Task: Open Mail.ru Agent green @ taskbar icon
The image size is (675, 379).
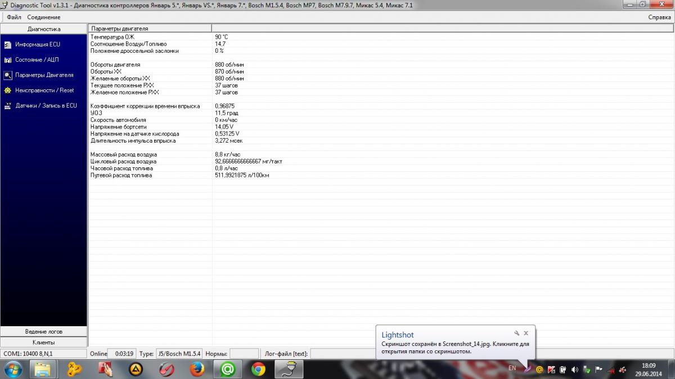Action: [227, 369]
